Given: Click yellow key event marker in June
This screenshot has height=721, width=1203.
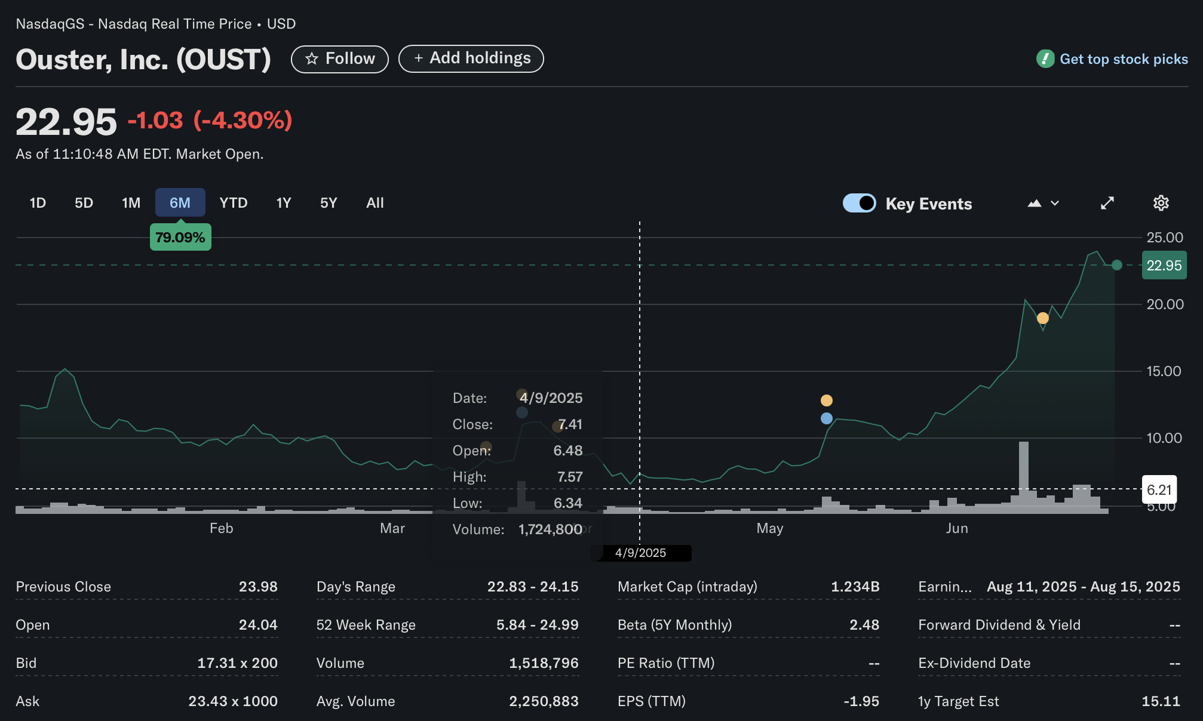Looking at the screenshot, I should tap(1042, 318).
